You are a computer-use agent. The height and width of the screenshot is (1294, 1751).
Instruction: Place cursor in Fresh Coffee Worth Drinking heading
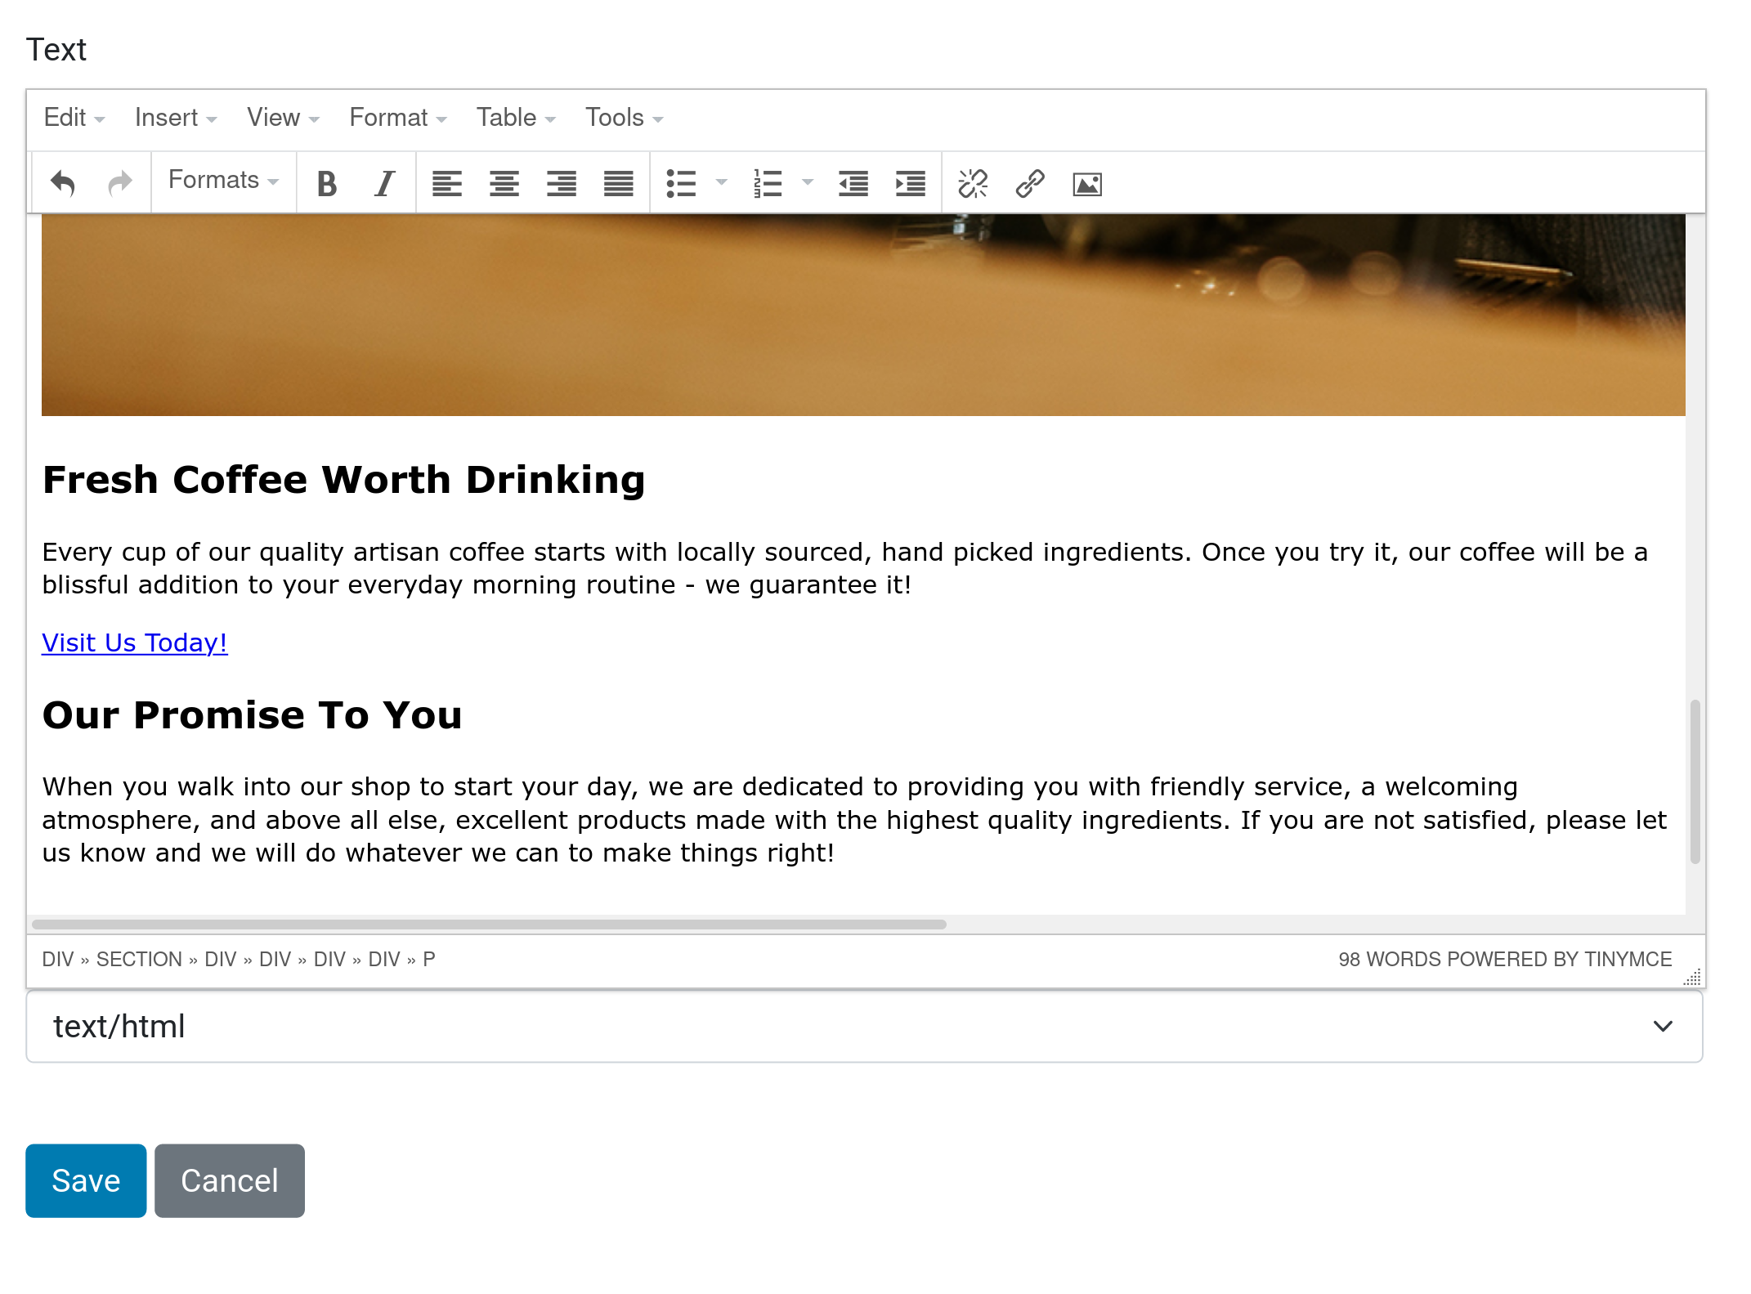(344, 480)
